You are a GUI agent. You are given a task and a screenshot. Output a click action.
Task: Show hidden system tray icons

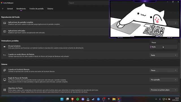[156, 99]
